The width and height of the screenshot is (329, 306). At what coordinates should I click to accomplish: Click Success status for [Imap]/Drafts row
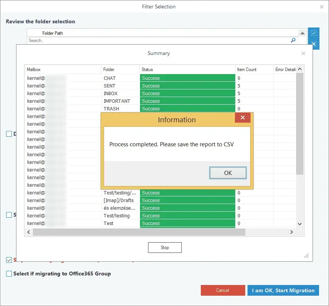tap(187, 200)
